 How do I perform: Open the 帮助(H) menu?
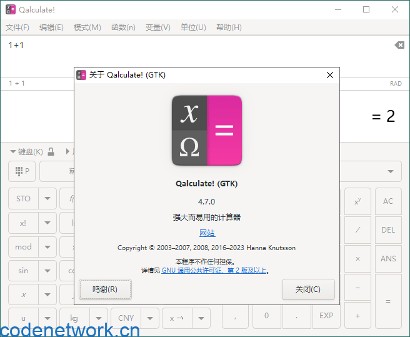click(x=229, y=28)
